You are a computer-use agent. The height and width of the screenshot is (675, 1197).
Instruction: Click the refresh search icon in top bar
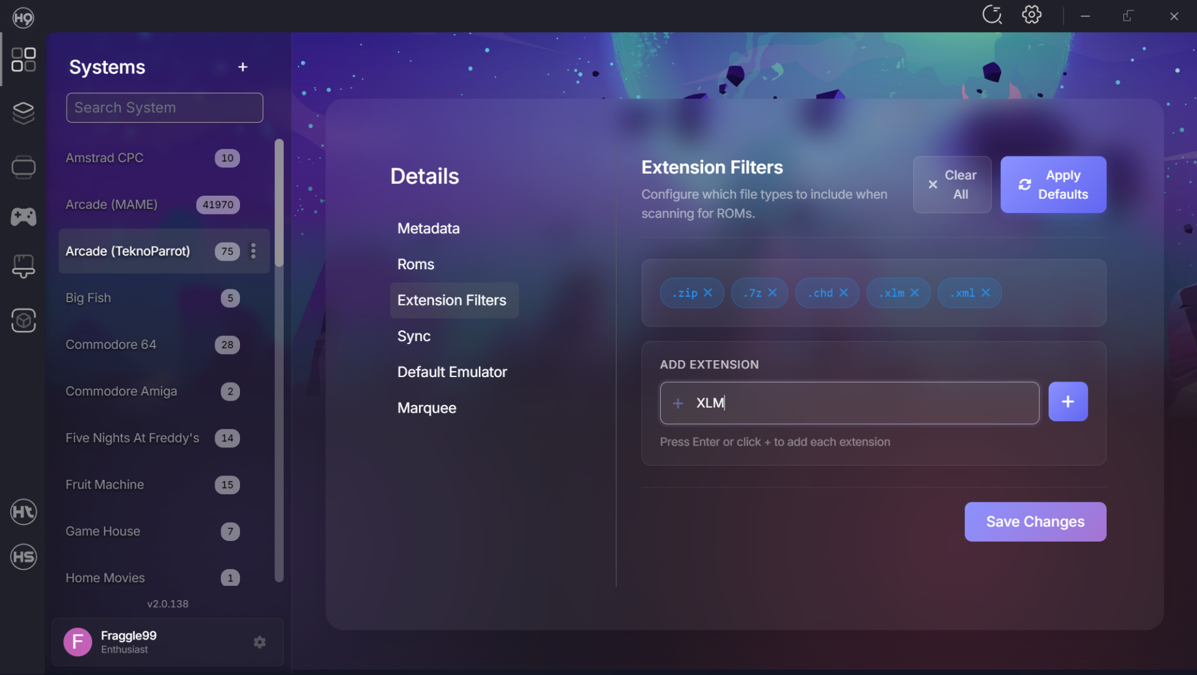(x=992, y=15)
